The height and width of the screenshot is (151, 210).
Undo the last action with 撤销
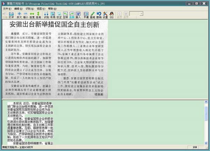point(99,15)
